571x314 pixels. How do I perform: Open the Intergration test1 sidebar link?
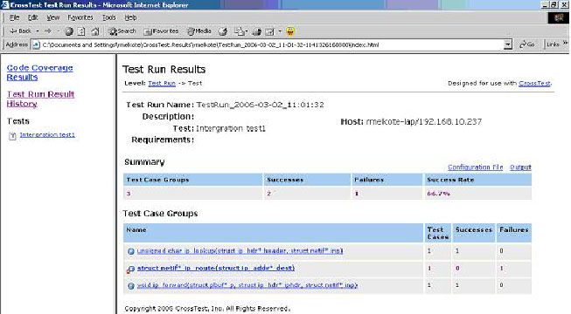click(x=47, y=135)
